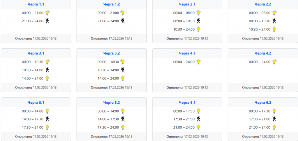Click the 17:30 – 21:00 outage icon in Черга 6.1
The width and height of the screenshot is (298, 141).
tap(198, 119)
